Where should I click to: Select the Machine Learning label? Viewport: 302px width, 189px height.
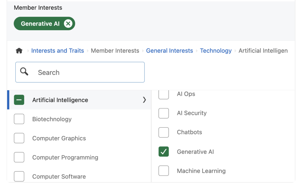pyautogui.click(x=201, y=171)
